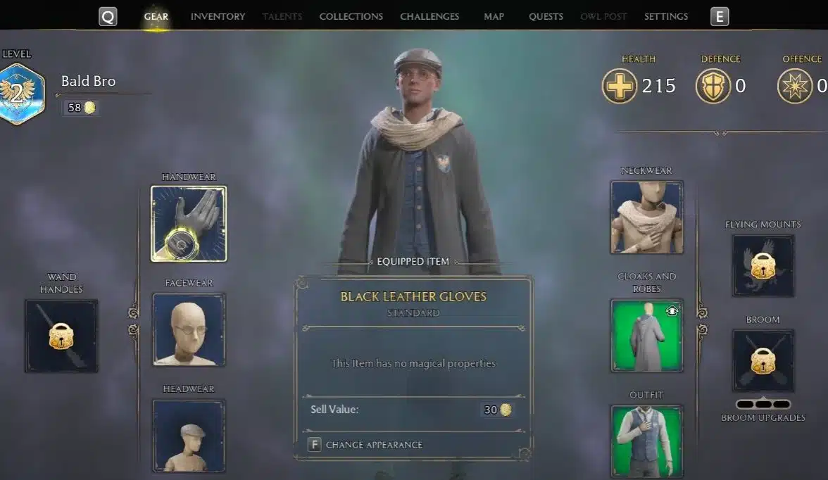Click the locked Broom slot

[763, 360]
